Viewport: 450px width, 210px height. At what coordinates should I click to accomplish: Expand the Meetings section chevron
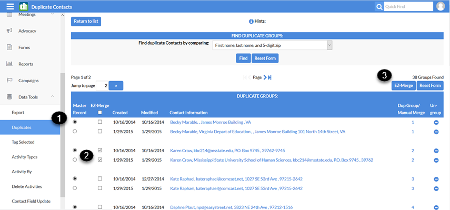(52, 14)
